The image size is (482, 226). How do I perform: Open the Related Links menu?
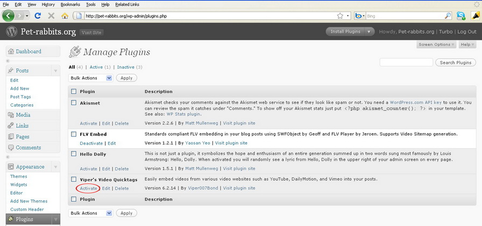click(127, 4)
